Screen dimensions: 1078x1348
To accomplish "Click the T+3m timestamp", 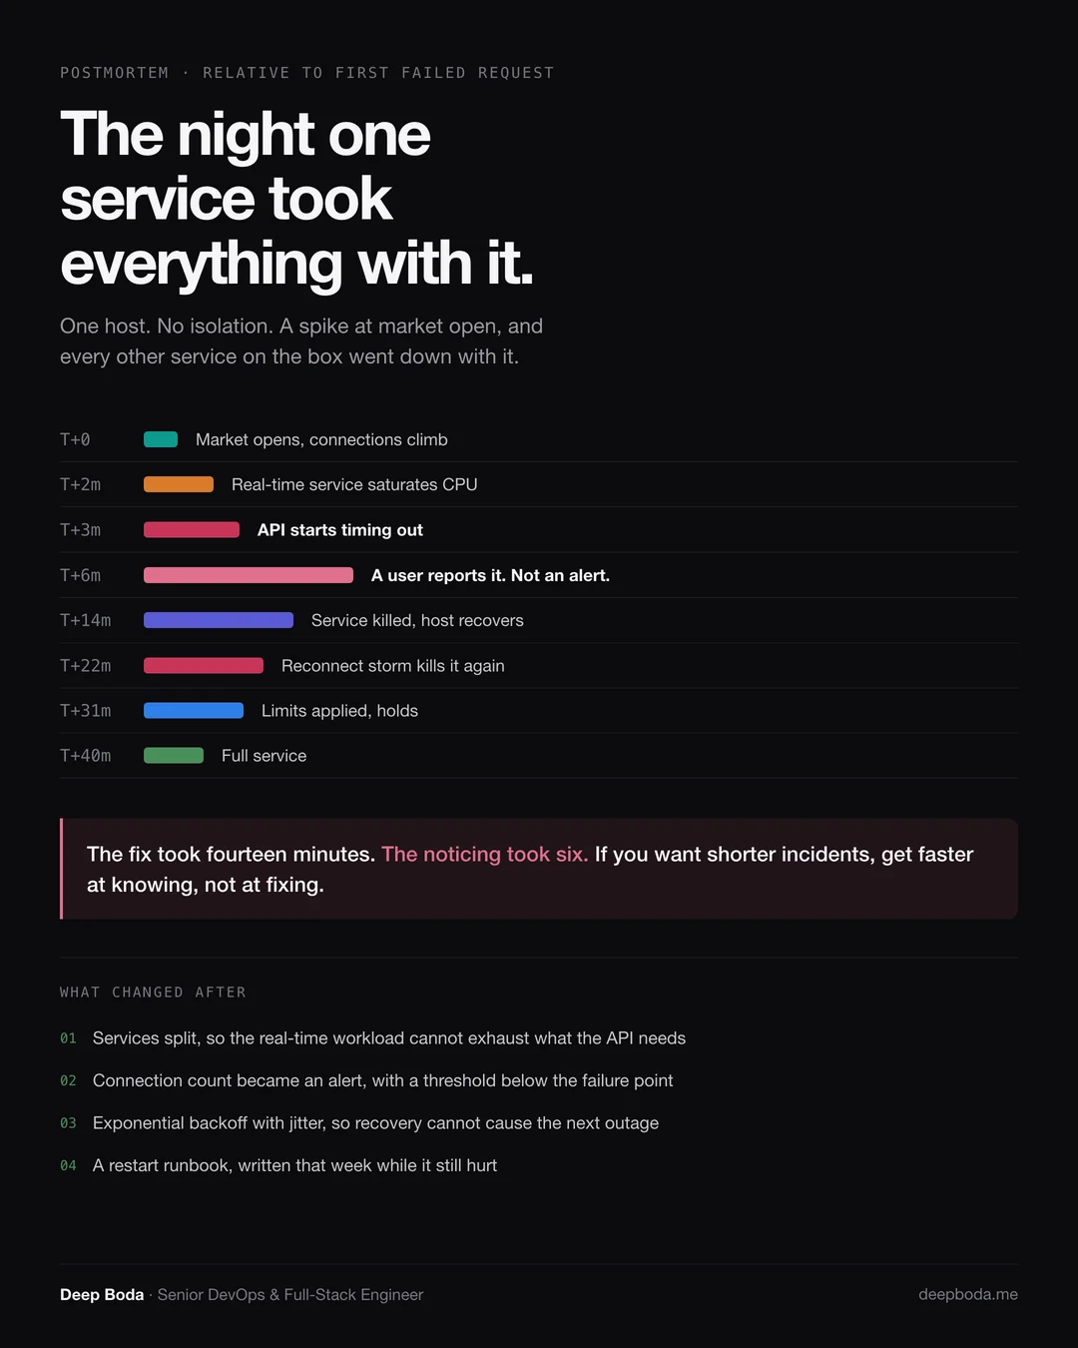I will 80,529.
